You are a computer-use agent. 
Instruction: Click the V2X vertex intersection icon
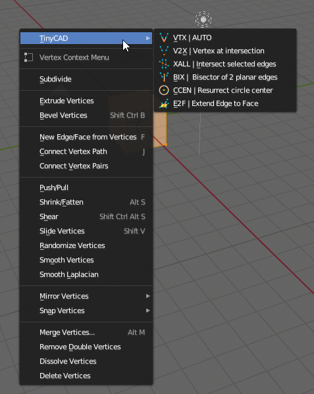[164, 51]
